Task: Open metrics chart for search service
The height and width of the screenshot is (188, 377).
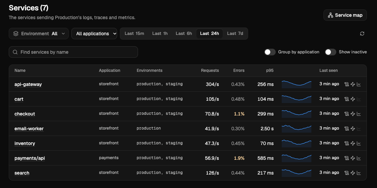Action: 359,173
